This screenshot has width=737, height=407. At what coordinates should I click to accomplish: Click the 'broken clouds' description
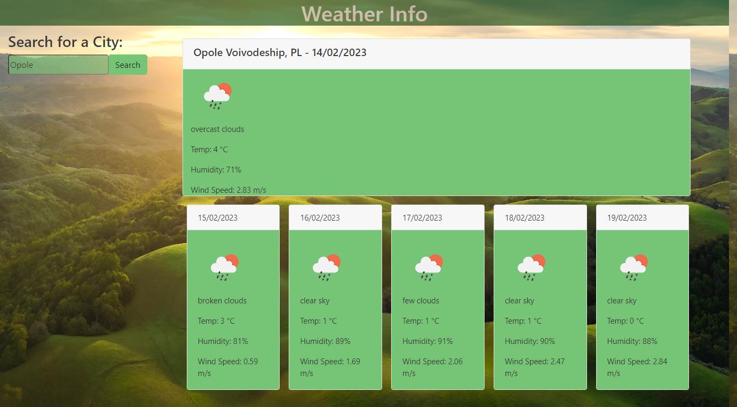coord(223,301)
